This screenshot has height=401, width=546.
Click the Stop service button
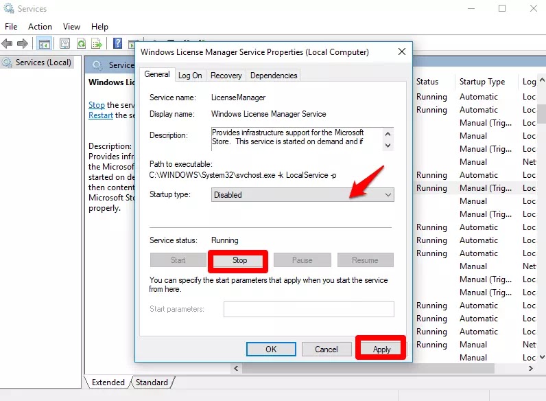[239, 260]
